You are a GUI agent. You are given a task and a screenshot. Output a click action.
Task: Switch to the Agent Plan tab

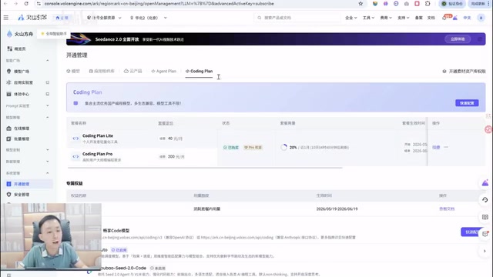click(x=163, y=72)
